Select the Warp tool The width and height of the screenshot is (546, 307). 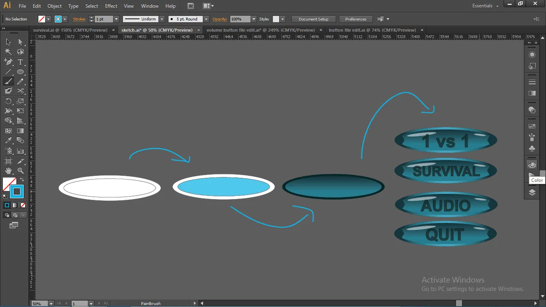tap(8, 111)
